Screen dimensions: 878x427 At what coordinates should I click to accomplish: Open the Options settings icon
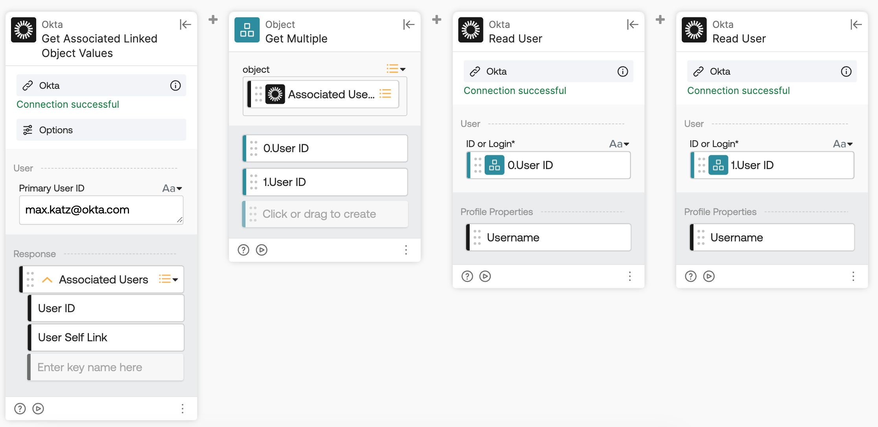pyautogui.click(x=28, y=130)
